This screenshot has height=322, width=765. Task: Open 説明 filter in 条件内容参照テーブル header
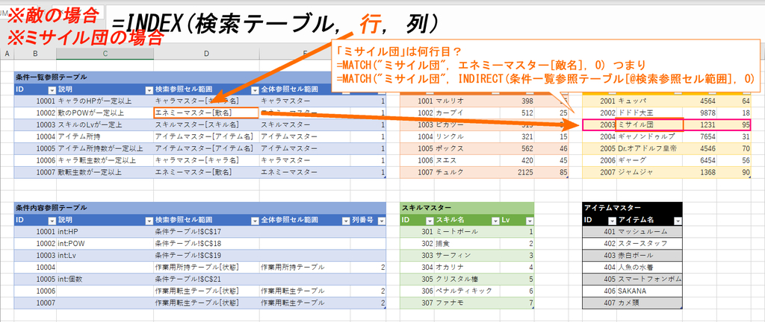click(149, 221)
